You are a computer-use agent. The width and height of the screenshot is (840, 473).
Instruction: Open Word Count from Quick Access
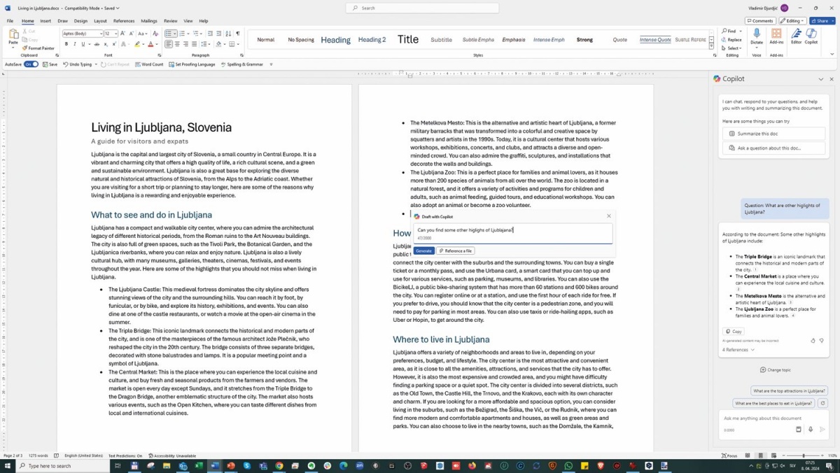[148, 64]
